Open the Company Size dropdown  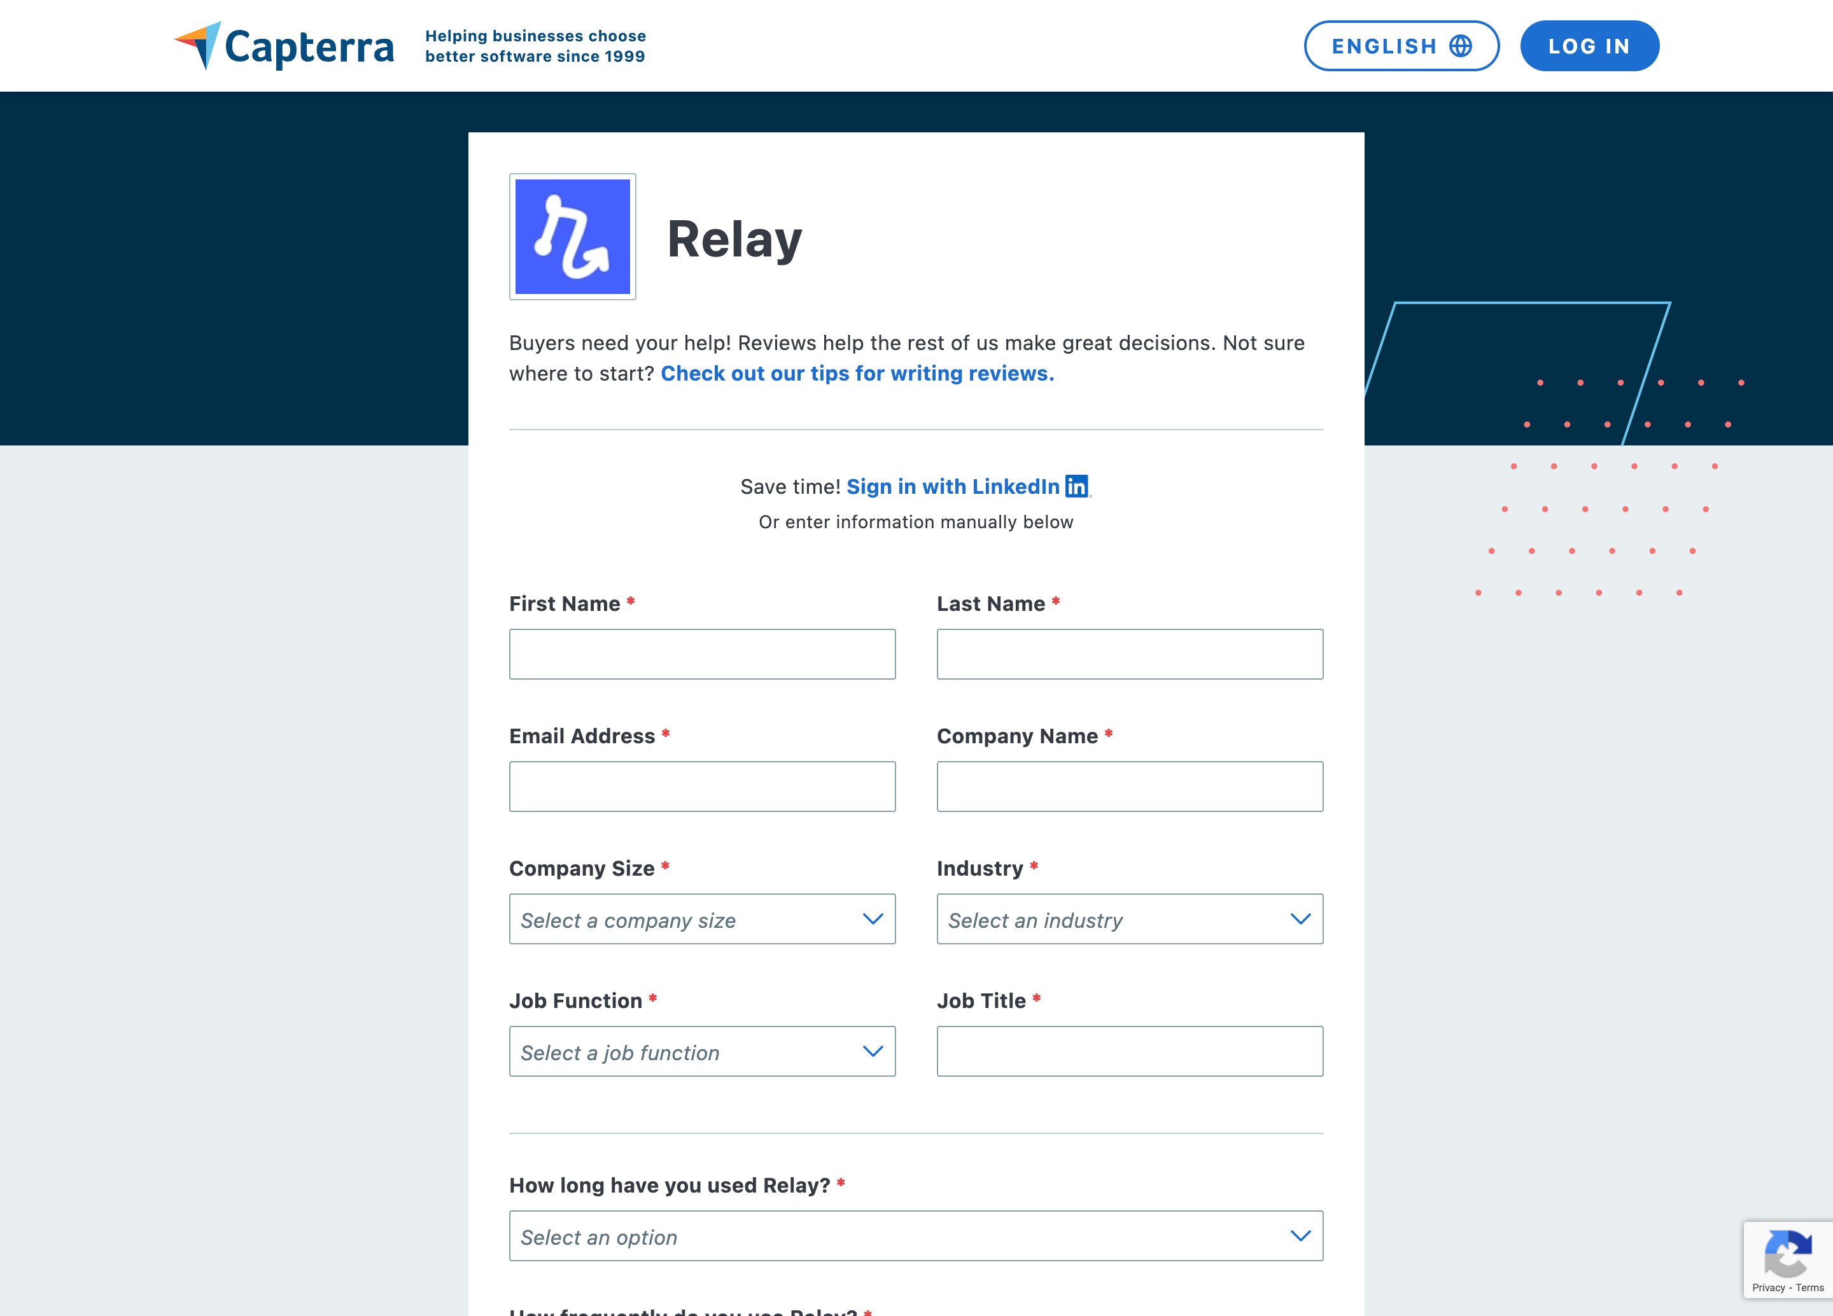(x=702, y=920)
